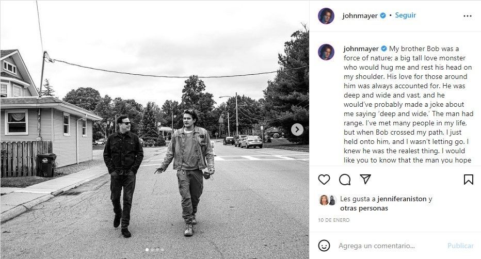The width and height of the screenshot is (481, 259).
Task: Go to the next photo in carousel
Action: [297, 129]
